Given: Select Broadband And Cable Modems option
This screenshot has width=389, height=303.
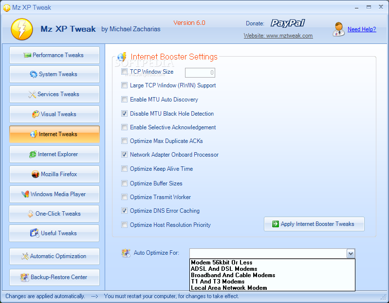Looking at the screenshot, I should tap(273, 275).
